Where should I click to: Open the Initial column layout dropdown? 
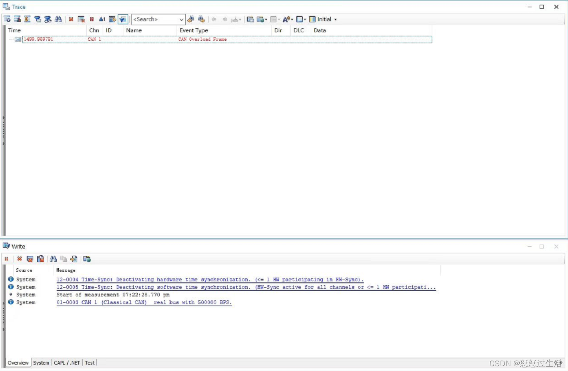point(336,19)
